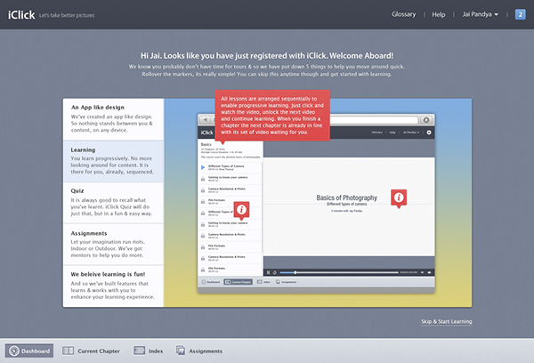Open Index in the bottom bar
534x363 pixels.
[149, 351]
